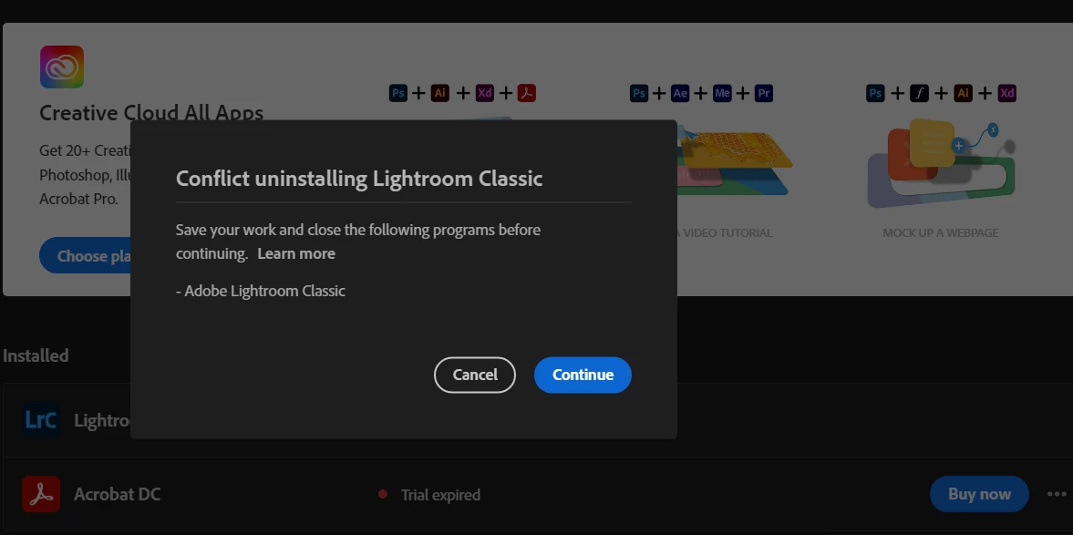The height and width of the screenshot is (535, 1073).
Task: Click the Acrobat icon in first tutorial group
Action: (526, 93)
